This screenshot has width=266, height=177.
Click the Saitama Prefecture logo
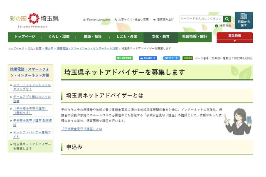pos(34,20)
